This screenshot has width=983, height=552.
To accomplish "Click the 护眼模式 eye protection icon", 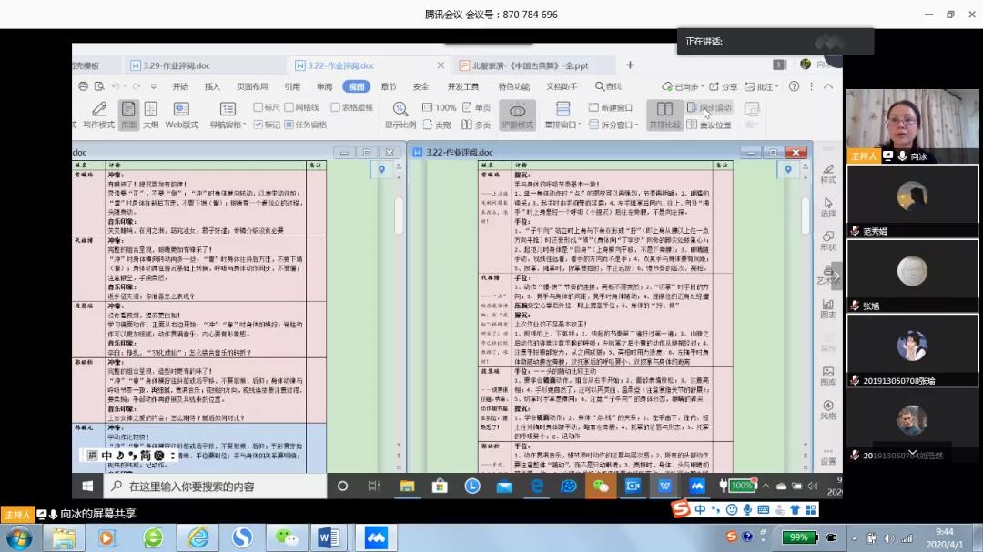I will pos(517,113).
